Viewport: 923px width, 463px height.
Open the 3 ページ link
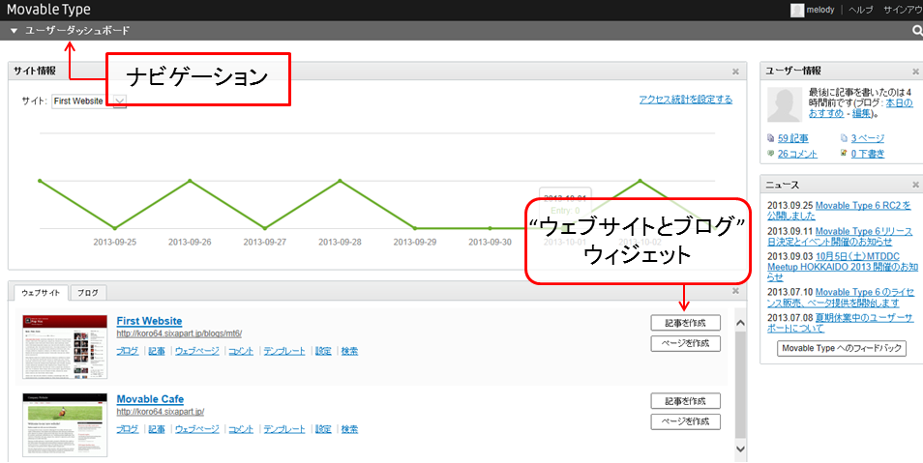click(x=868, y=138)
